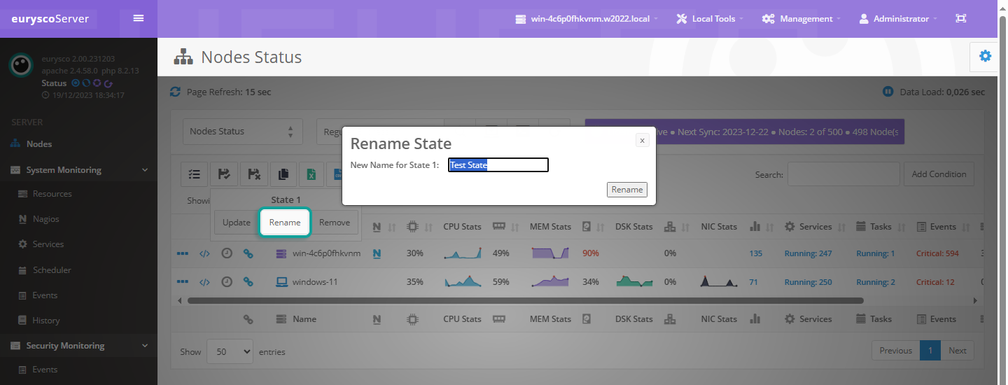Click Remove button under State 1
Screen dimensions: 1008x385
click(335, 223)
